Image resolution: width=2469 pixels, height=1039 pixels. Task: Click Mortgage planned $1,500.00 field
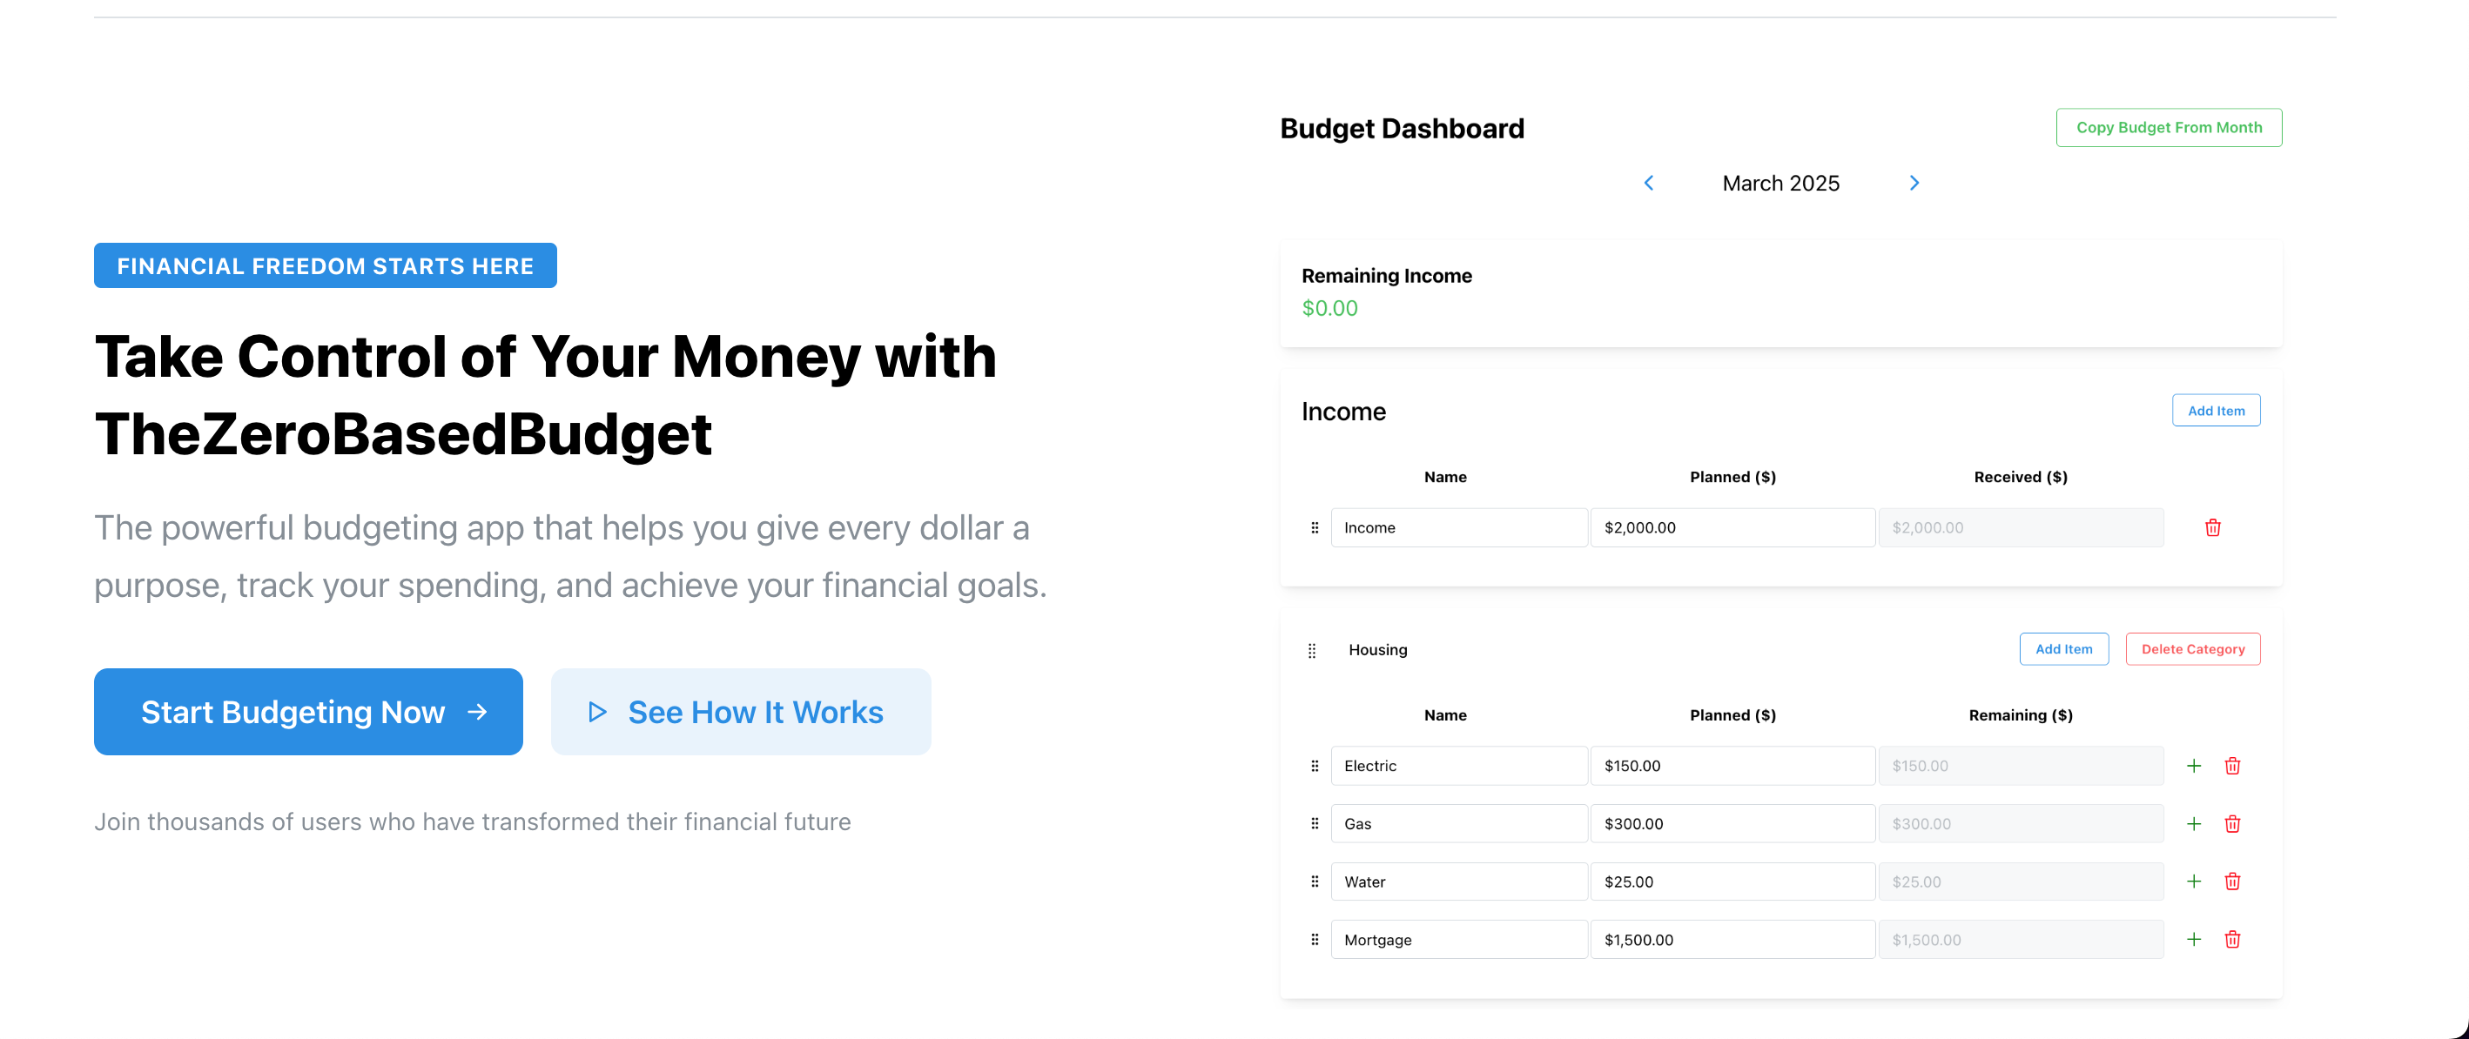(x=1732, y=940)
